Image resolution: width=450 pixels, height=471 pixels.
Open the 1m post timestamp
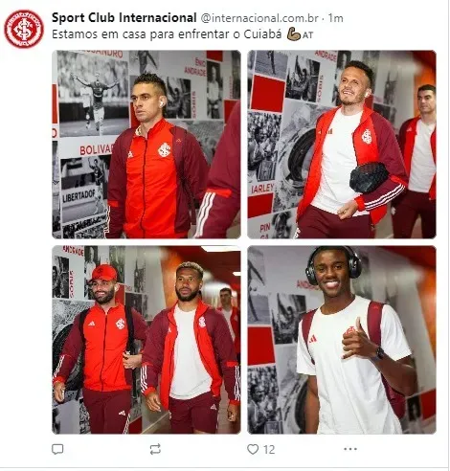coord(336,18)
